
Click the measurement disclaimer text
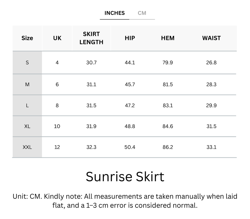pyautogui.click(x=125, y=202)
